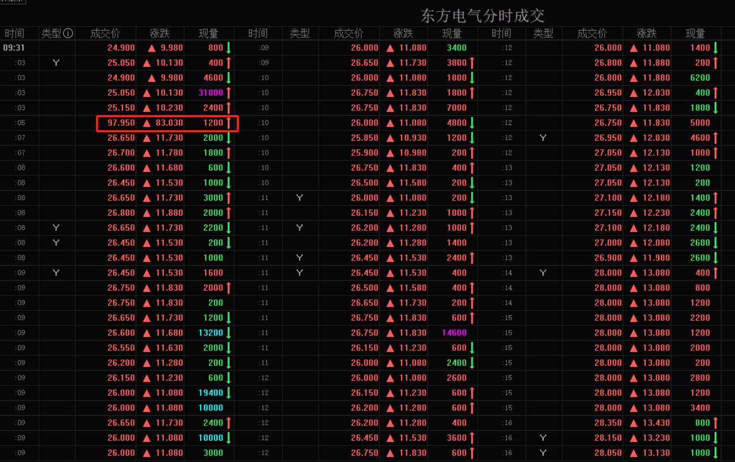The height and width of the screenshot is (462, 735).
Task: Click the 东方电气分时成交 title text
Action: point(482,16)
